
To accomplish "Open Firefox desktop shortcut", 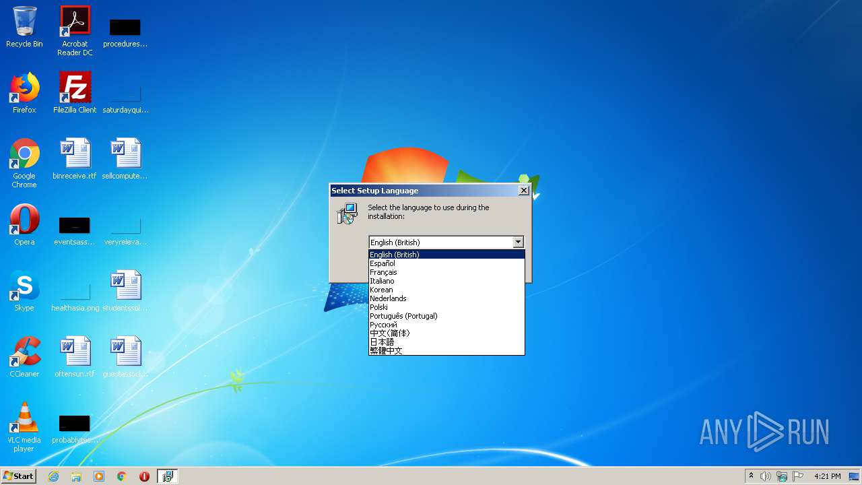I will (24, 93).
